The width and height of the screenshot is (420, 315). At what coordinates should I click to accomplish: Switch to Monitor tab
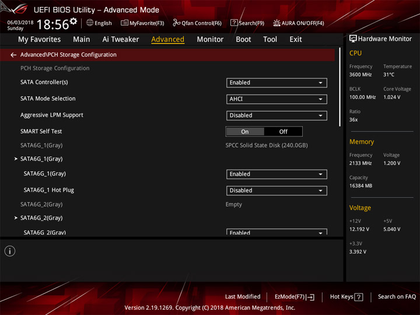(210, 40)
